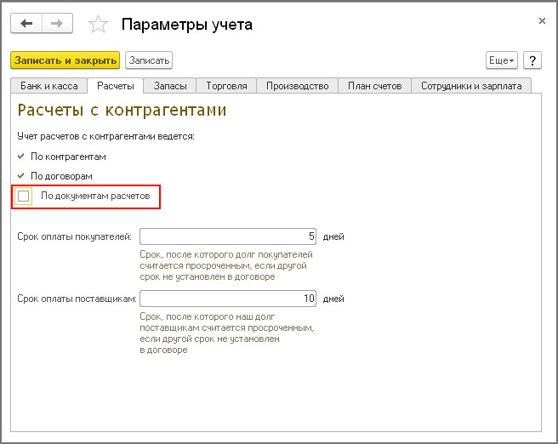The width and height of the screenshot is (558, 444).
Task: Click the По договорам check mark
Action: (21, 176)
